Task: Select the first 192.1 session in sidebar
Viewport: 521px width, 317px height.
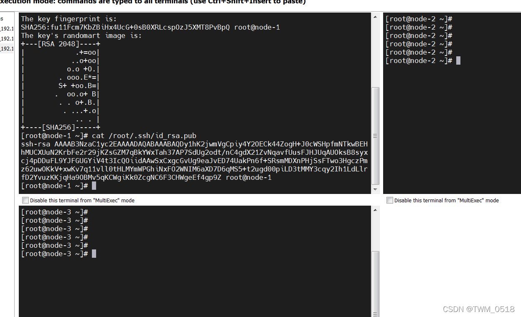Action: tap(7, 29)
